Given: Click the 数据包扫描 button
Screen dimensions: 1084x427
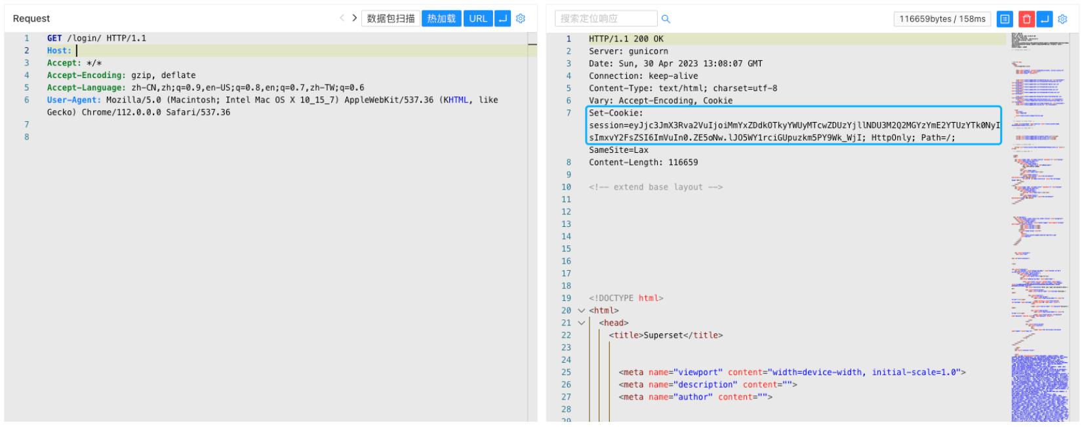Looking at the screenshot, I should pos(390,18).
